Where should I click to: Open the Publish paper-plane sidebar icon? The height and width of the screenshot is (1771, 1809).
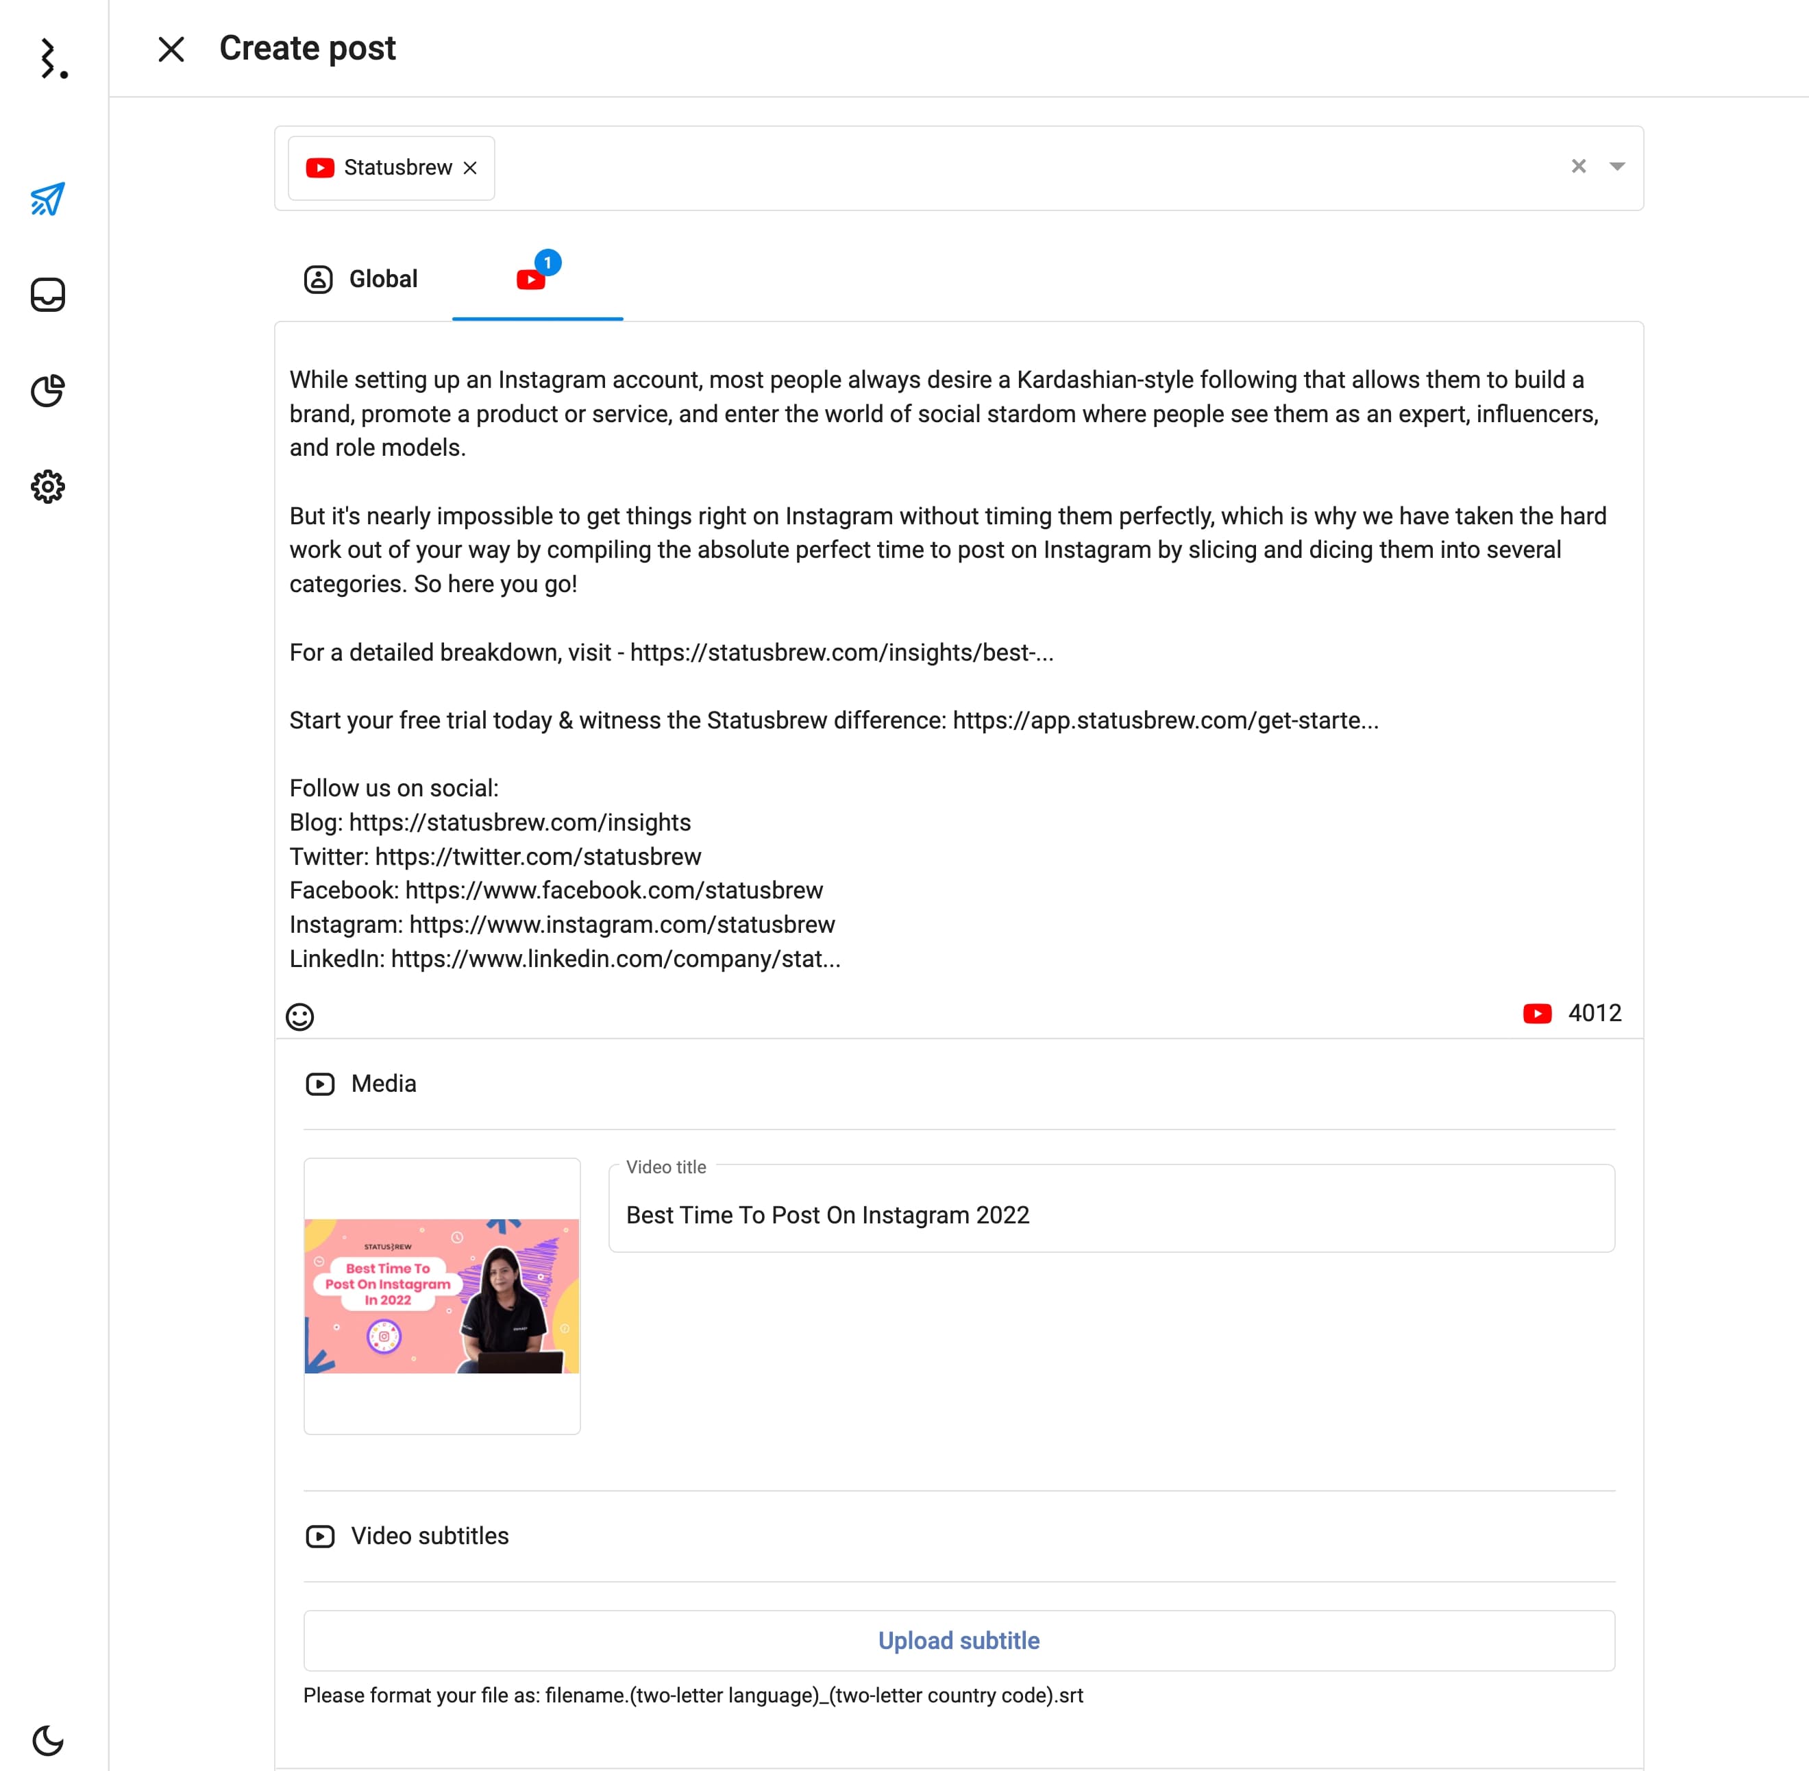(x=47, y=199)
